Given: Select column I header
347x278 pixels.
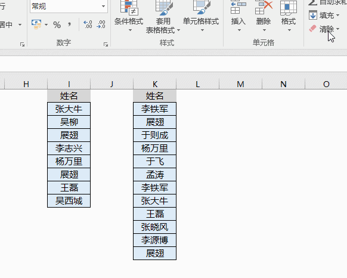Looking at the screenshot, I should coord(69,84).
